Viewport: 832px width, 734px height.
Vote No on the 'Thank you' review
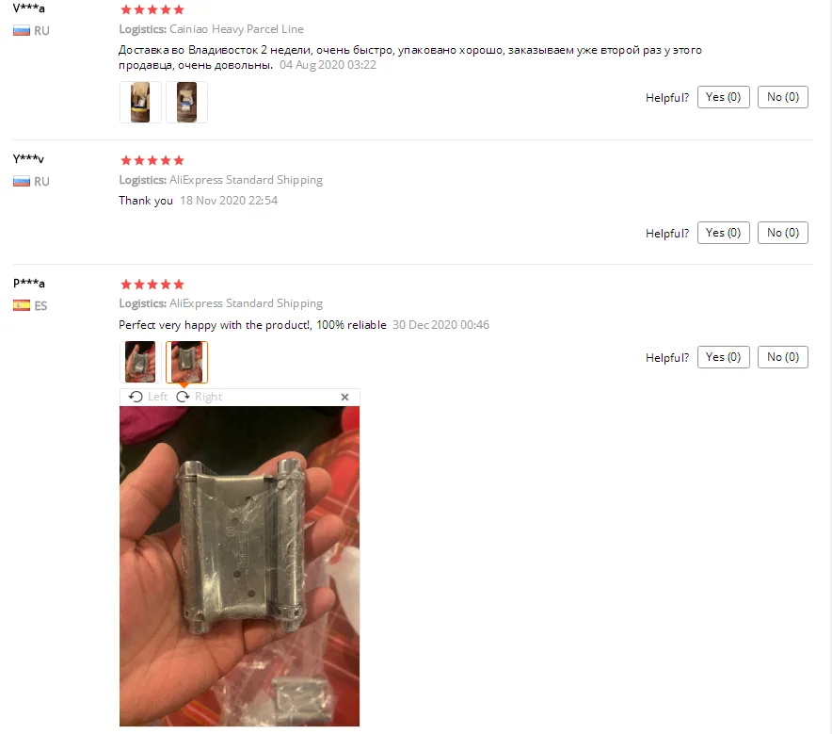[x=783, y=233]
